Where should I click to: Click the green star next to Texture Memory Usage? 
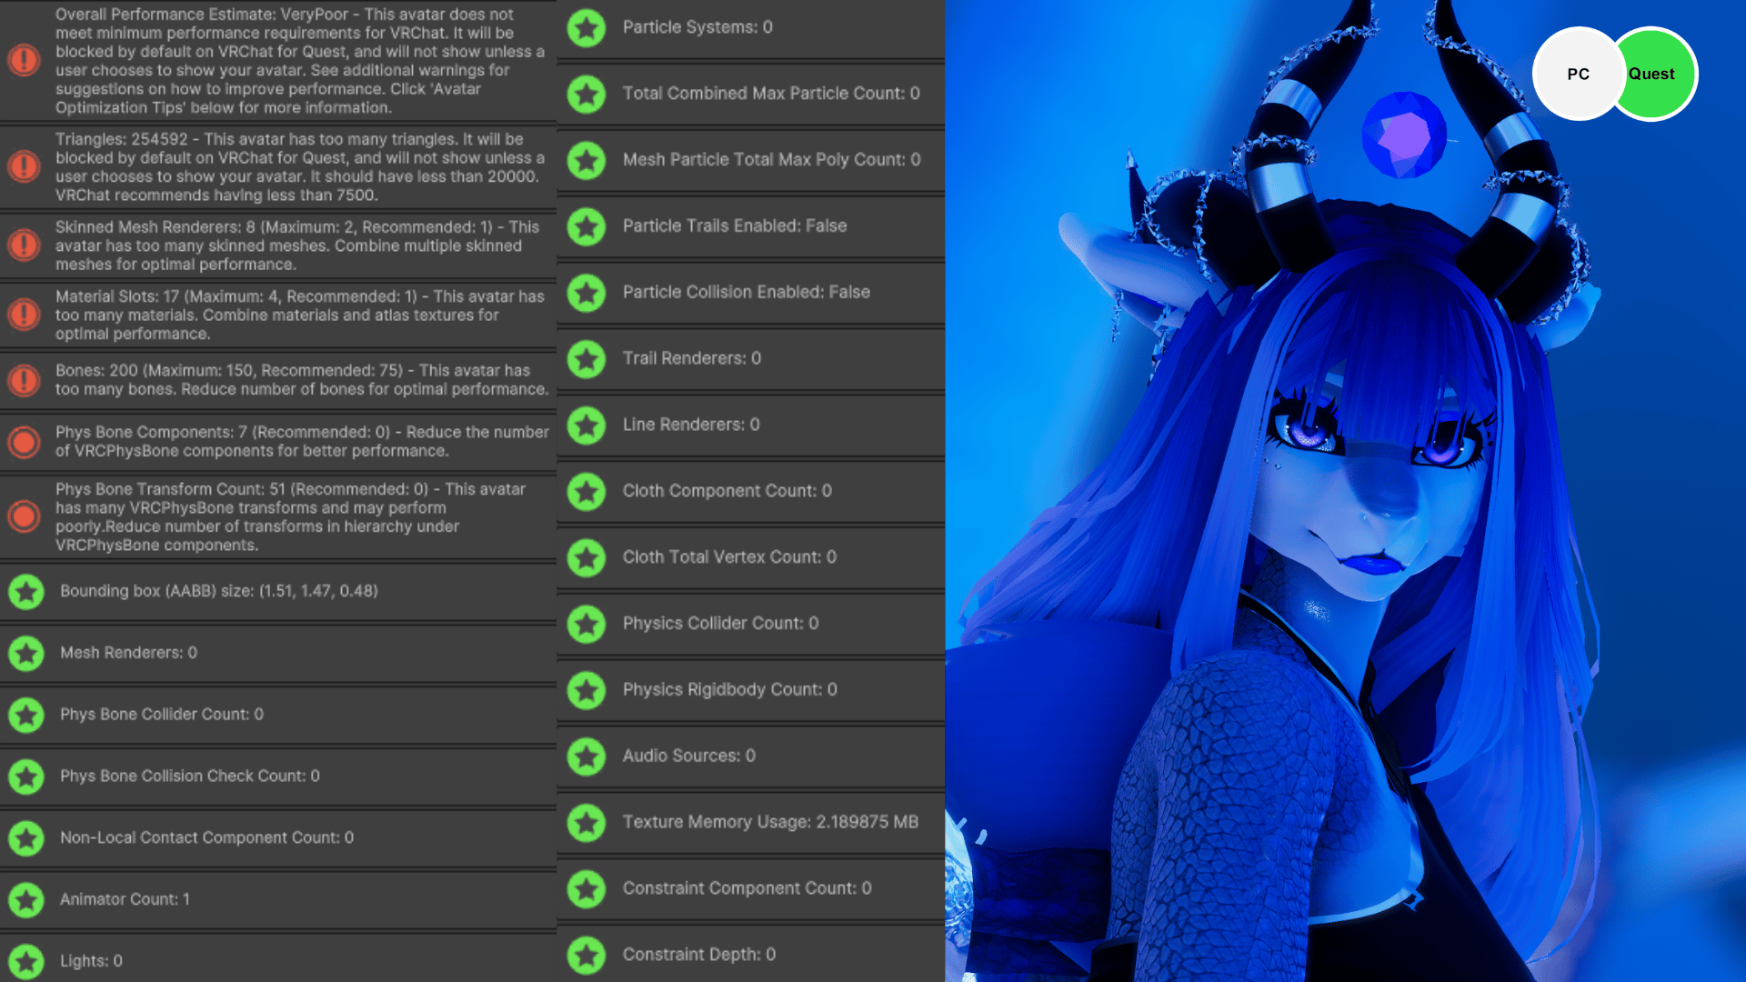click(x=587, y=823)
